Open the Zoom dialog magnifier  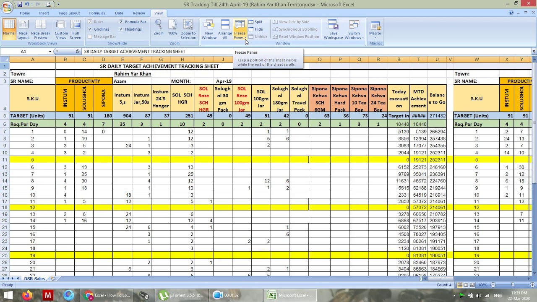click(x=158, y=28)
